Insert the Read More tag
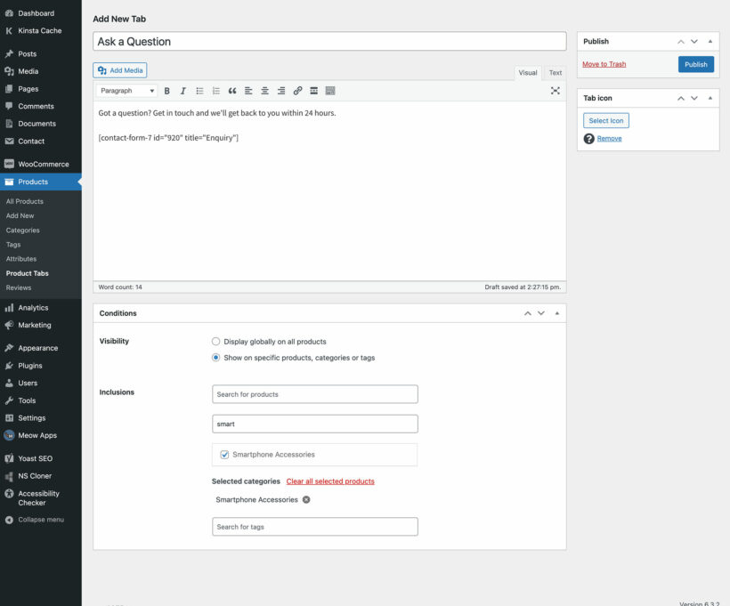Viewport: 730px width, 606px height. (x=314, y=90)
